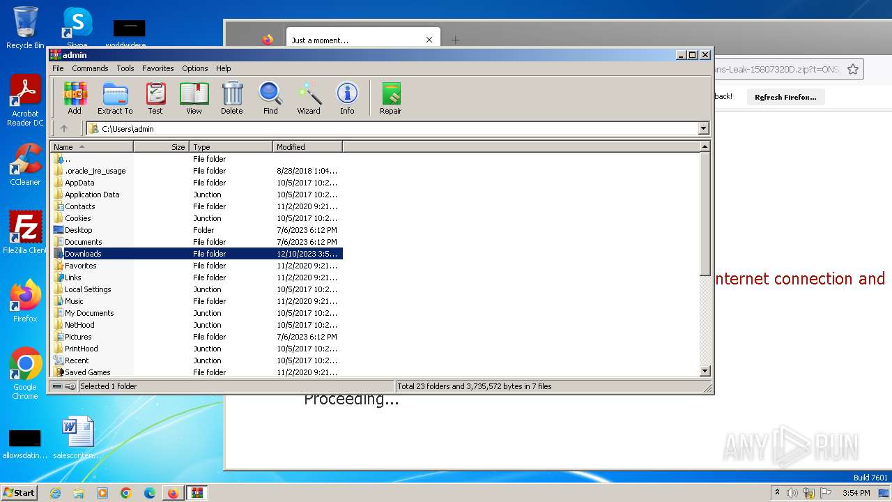Go up one folder level arrow

(64, 128)
